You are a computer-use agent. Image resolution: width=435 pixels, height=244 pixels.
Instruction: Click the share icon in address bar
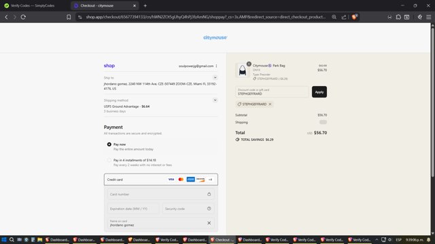pyautogui.click(x=344, y=17)
